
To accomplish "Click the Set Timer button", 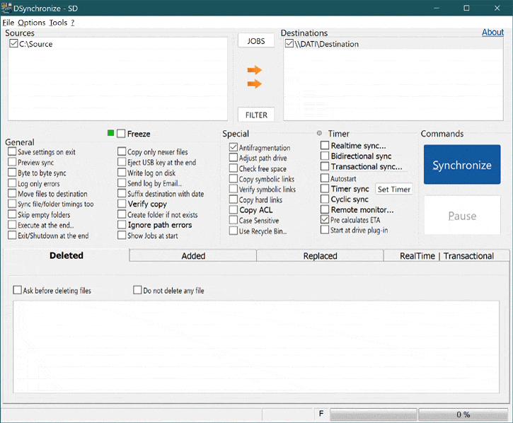I will point(393,189).
